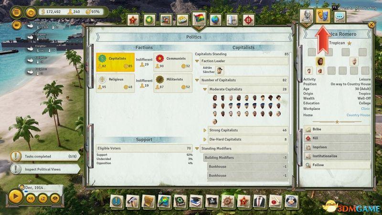Select the Capitalists faction card
Image resolution: width=382 pixels, height=215 pixels.
pos(115,62)
